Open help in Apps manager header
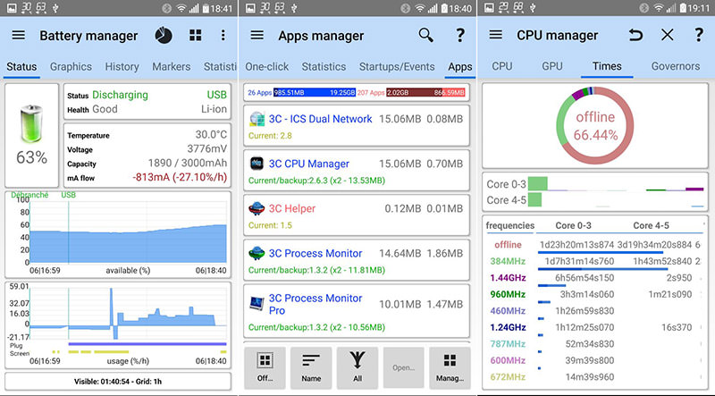This screenshot has width=715, height=396. click(460, 36)
